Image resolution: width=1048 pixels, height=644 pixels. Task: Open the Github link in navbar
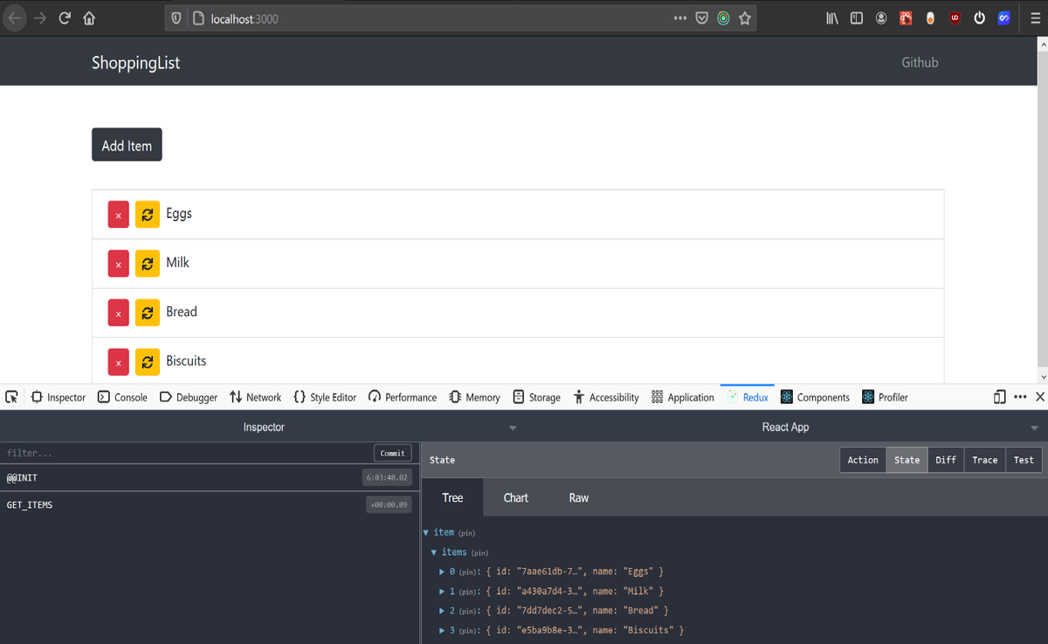click(x=920, y=62)
